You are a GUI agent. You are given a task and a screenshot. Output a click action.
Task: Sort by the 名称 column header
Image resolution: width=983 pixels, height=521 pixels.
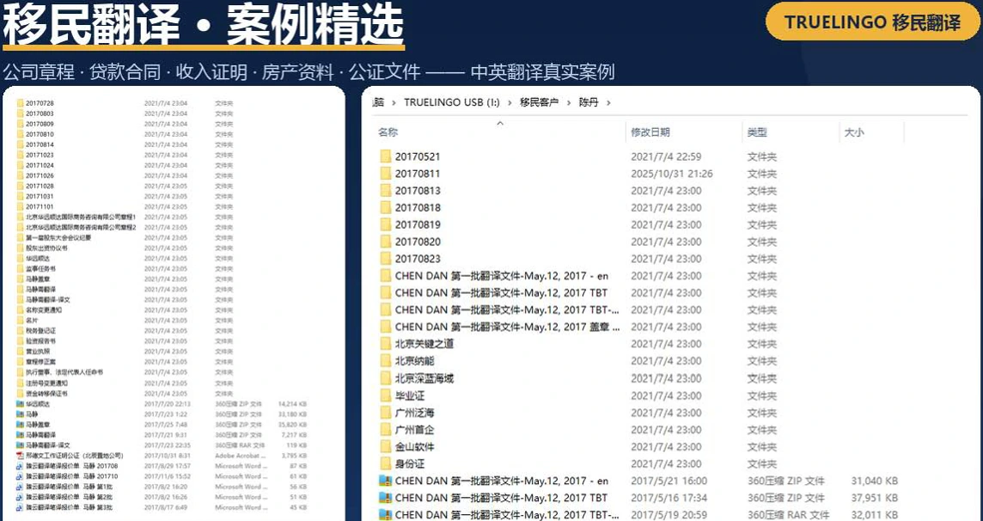[388, 132]
